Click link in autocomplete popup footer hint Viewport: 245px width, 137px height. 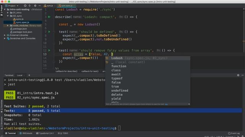[166, 104]
